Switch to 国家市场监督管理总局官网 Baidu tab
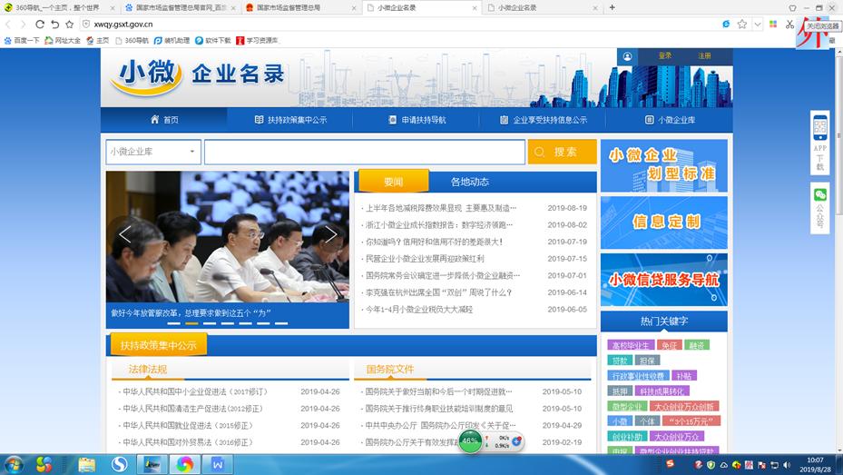843x475 pixels. pyautogui.click(x=181, y=7)
